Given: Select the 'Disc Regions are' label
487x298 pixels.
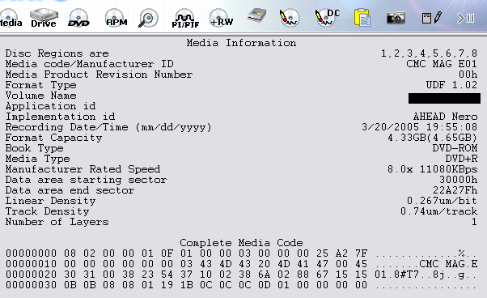Looking at the screenshot, I should click(x=57, y=53).
